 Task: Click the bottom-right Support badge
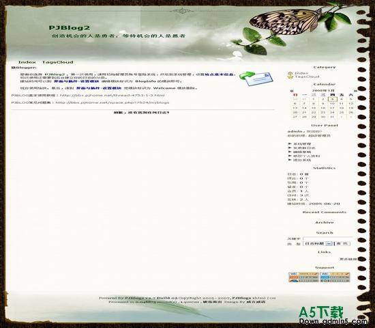tap(335, 281)
